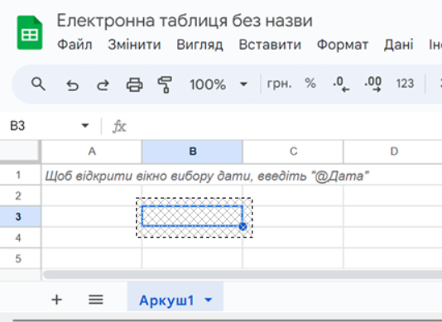Image resolution: width=442 pixels, height=322 pixels.
Task: Select row 2 header
Action: (x=20, y=195)
